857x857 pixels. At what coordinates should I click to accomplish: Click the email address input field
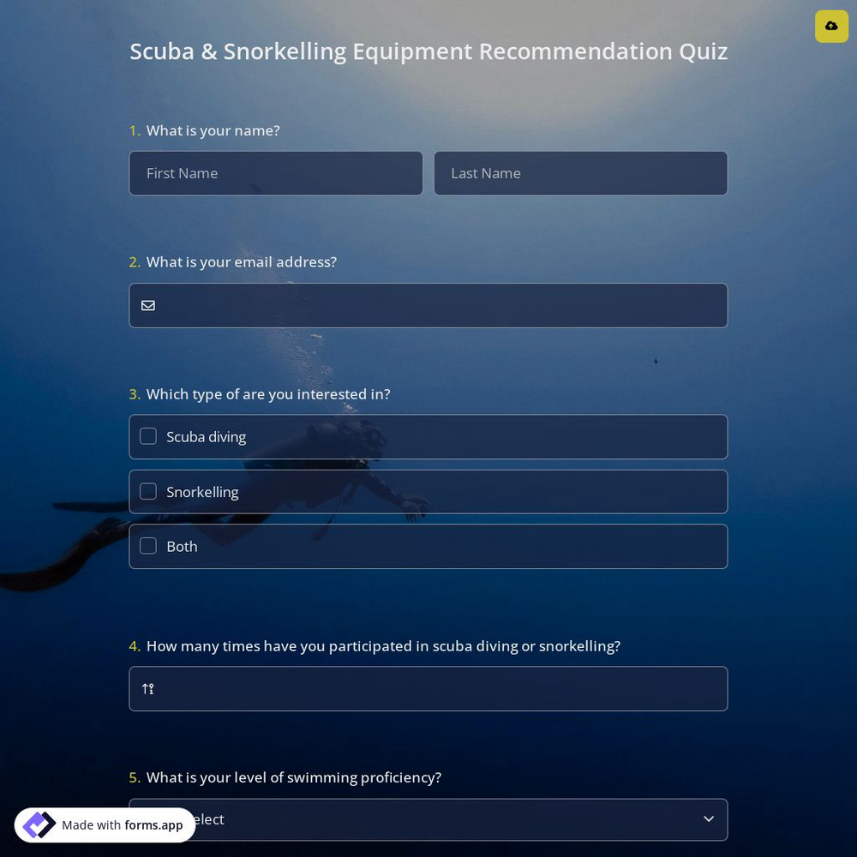[428, 305]
